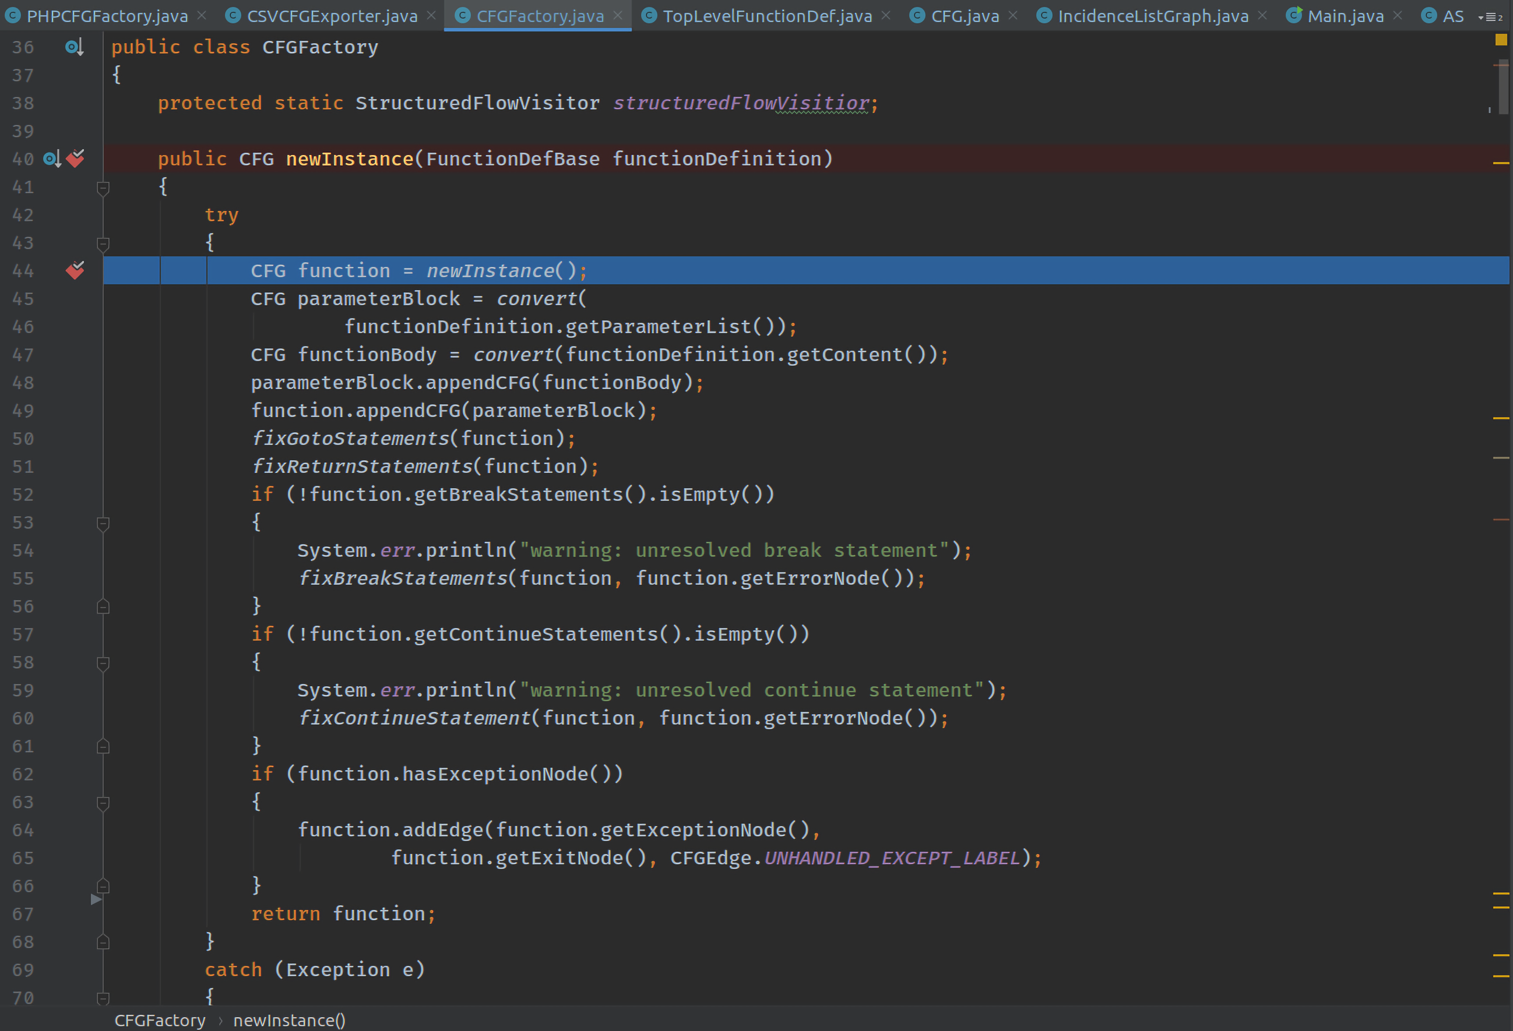Click the class icon on IncidenceListGraph.java tab

[x=1044, y=16]
